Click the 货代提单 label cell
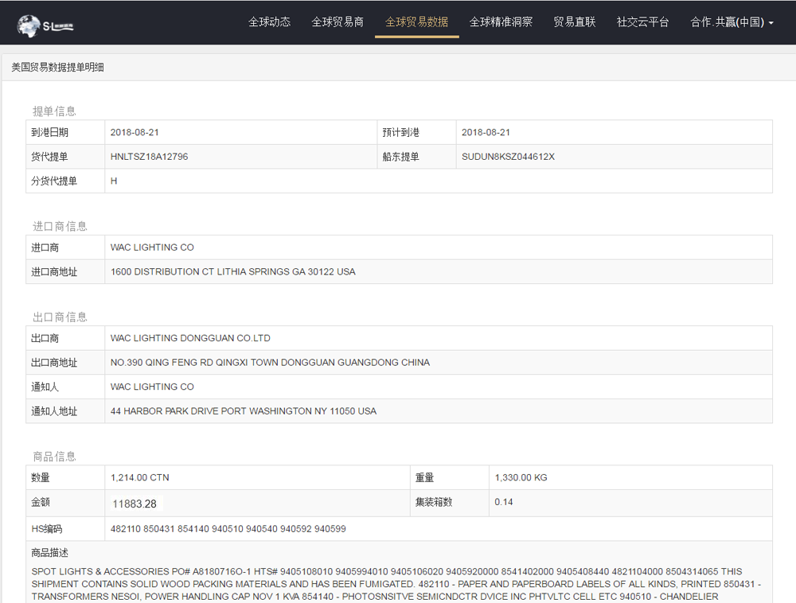 pyautogui.click(x=65, y=157)
